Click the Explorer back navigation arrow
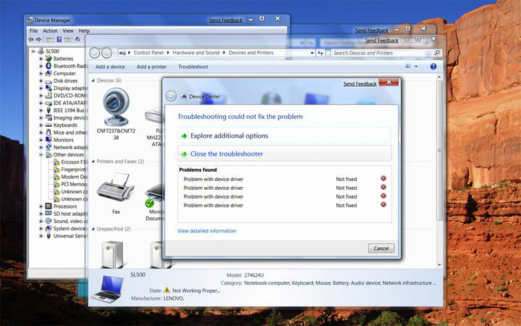The height and width of the screenshot is (326, 521). point(95,53)
